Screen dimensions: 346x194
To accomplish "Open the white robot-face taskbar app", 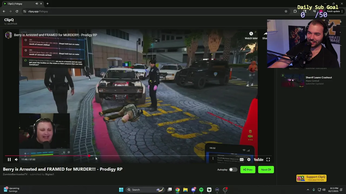I will point(209,190).
